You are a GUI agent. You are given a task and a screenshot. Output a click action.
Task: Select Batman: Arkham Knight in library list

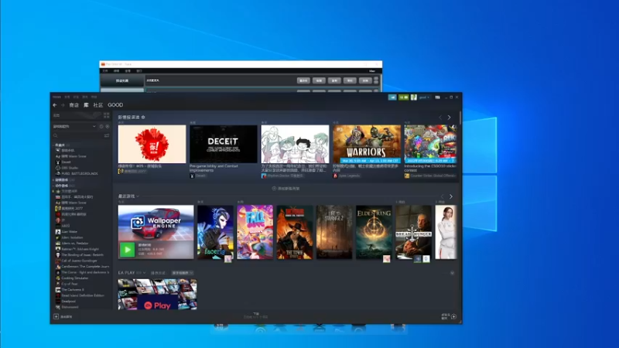(80, 249)
